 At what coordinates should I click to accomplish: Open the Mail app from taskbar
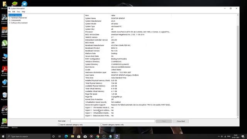tap(85, 136)
